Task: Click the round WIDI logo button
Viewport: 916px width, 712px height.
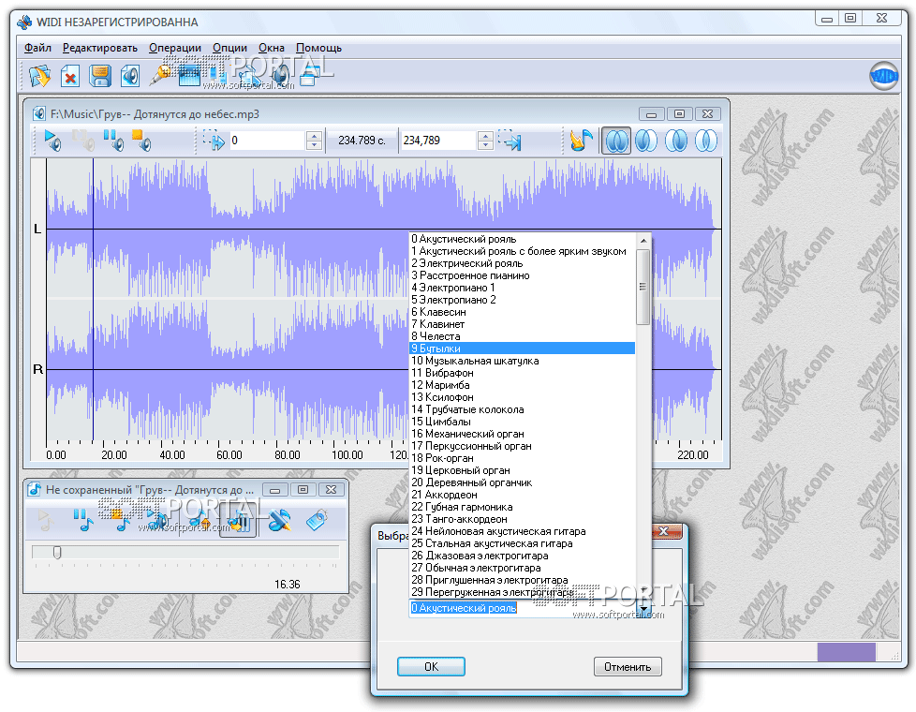Action: click(x=883, y=75)
